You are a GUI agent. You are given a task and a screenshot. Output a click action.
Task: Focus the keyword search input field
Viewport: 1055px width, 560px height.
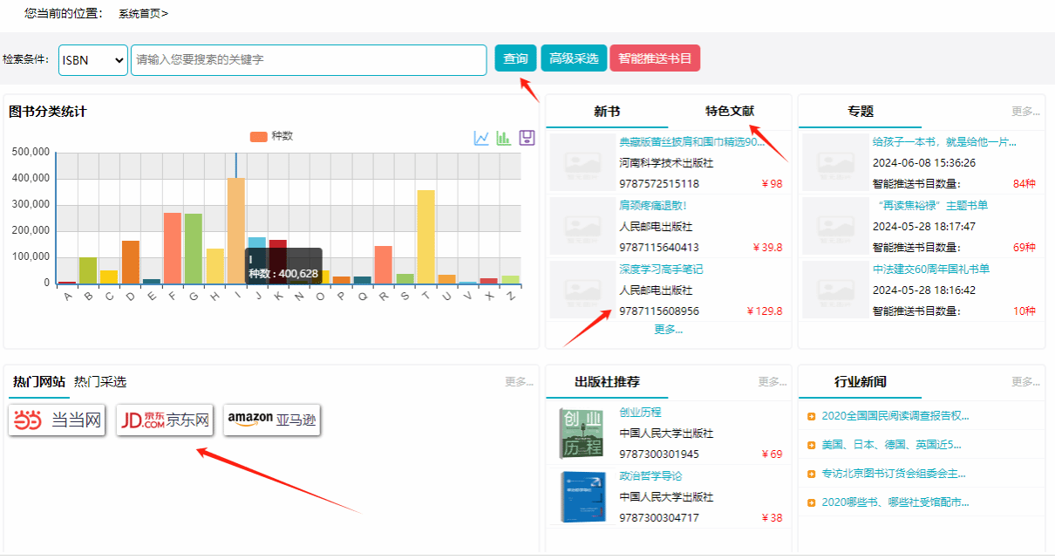[x=309, y=60]
